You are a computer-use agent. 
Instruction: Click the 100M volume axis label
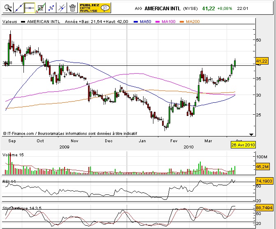coord(262,157)
